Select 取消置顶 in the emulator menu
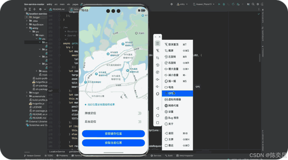This screenshot has width=288, height=160. (x=177, y=45)
